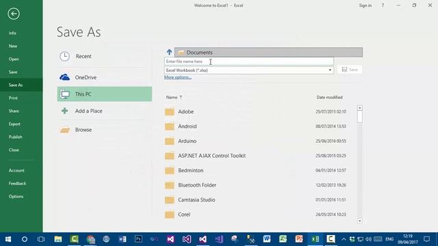Open the More options link
This screenshot has height=246, width=438.
[178, 77]
